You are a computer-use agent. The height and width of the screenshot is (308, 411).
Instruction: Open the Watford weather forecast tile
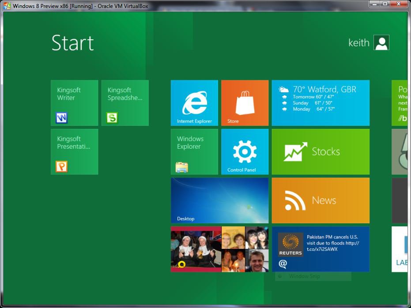coord(321,103)
